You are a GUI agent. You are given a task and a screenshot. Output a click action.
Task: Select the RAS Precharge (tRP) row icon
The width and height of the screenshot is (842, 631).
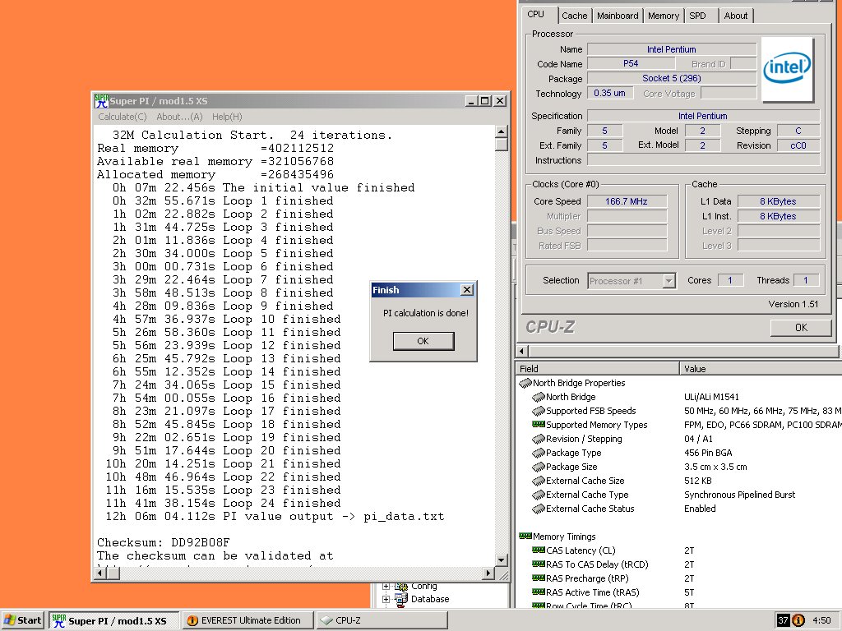[x=538, y=578]
